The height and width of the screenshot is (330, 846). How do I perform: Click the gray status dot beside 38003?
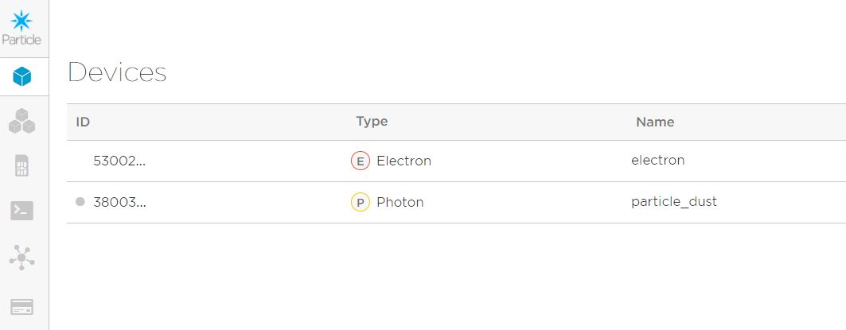click(80, 202)
